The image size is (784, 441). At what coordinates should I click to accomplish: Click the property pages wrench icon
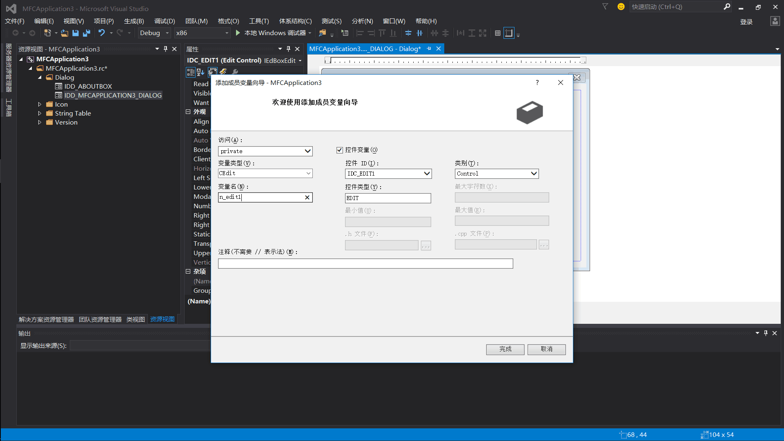[235, 72]
